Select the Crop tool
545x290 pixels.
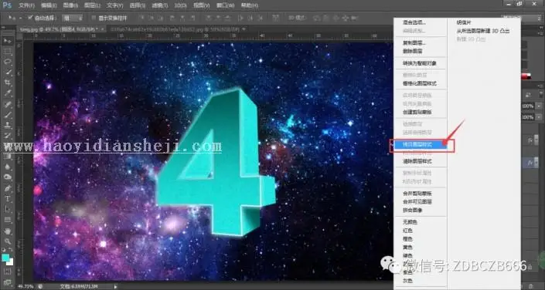point(7,83)
